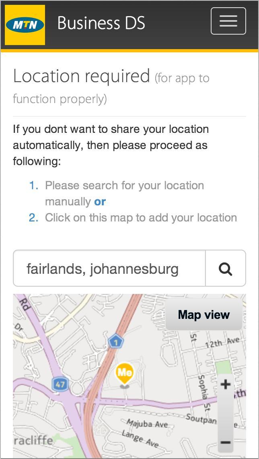Open the Map view dropdown
The width and height of the screenshot is (259, 459).
(204, 314)
